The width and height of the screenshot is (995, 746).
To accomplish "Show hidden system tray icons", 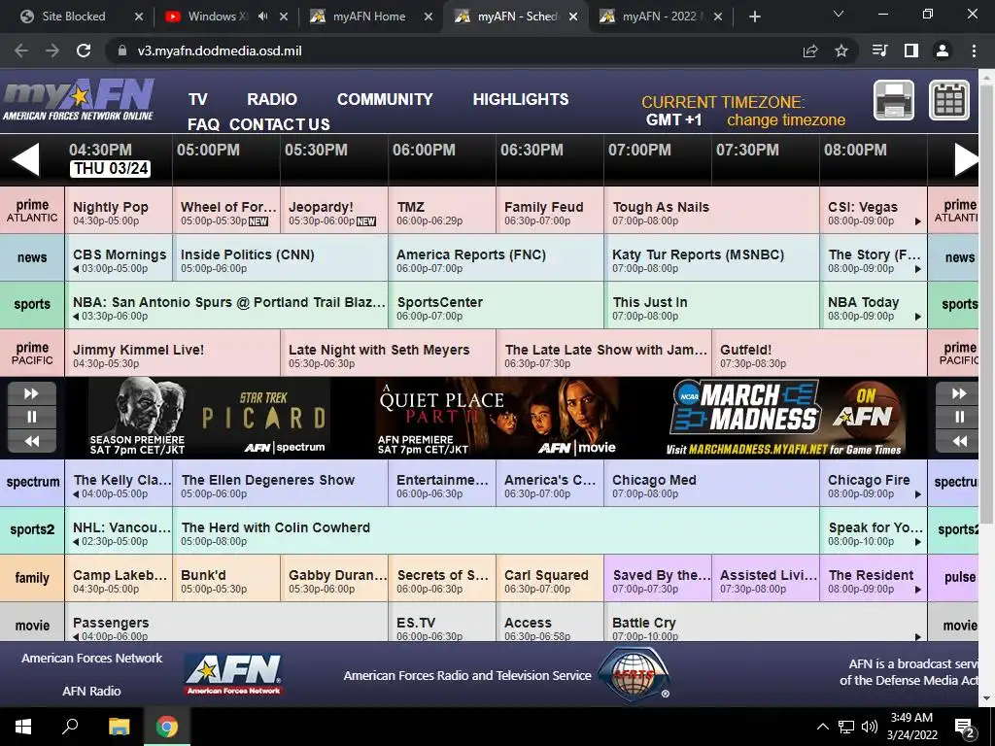I will 822,727.
